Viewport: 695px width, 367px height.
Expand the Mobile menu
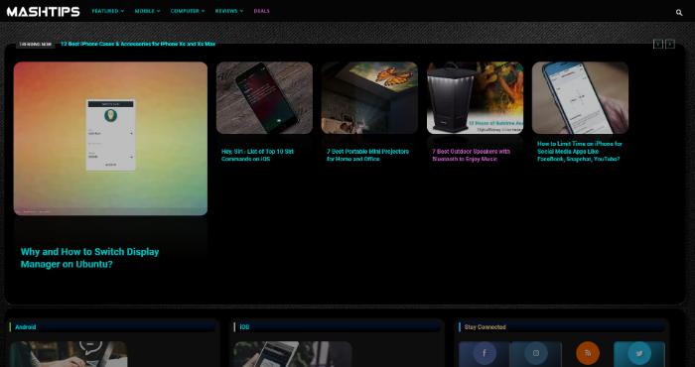147,11
